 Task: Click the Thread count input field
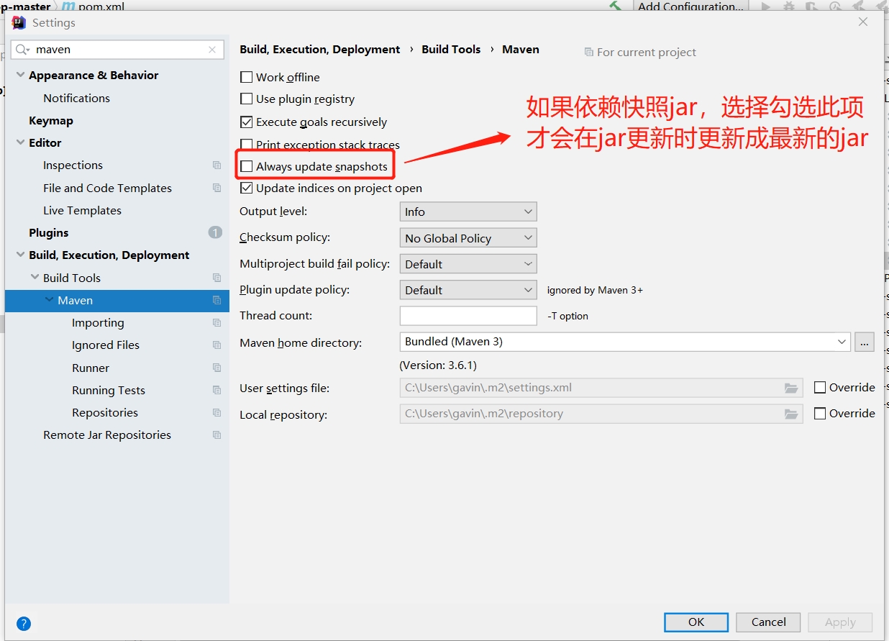(x=468, y=316)
